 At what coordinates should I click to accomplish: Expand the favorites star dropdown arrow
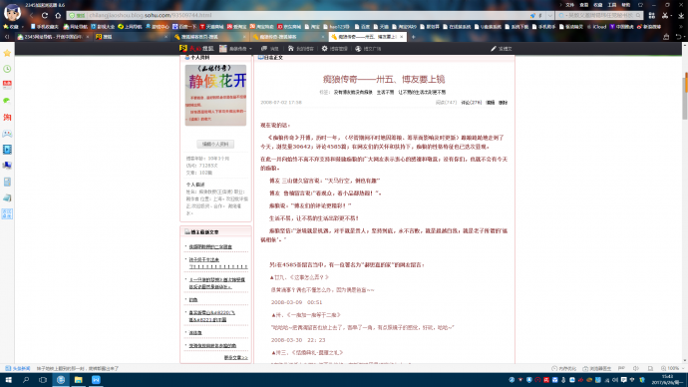pyautogui.click(x=22, y=27)
